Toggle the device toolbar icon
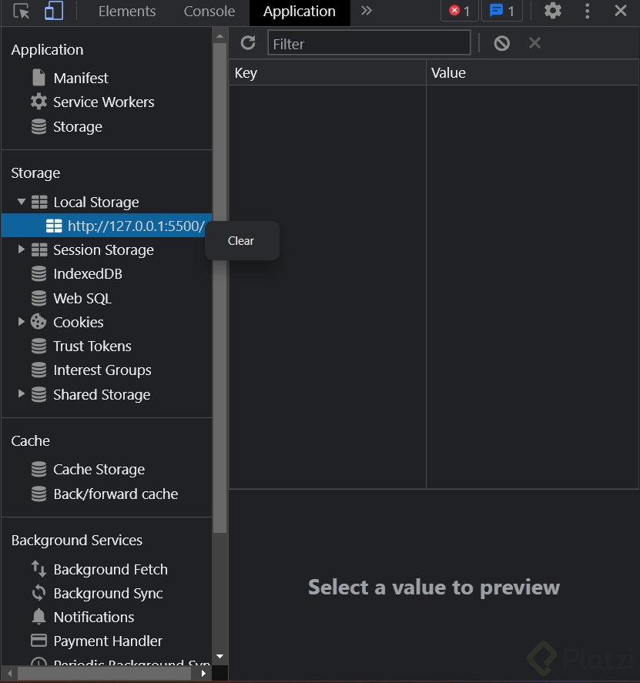640x683 pixels. 53,12
